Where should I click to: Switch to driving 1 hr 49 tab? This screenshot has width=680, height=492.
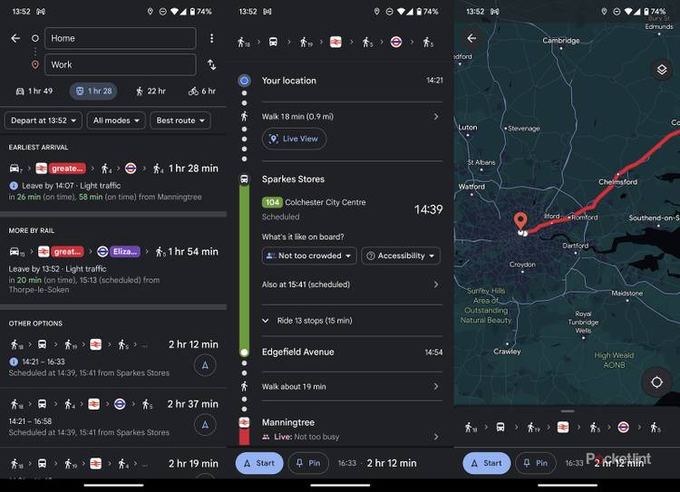34,91
